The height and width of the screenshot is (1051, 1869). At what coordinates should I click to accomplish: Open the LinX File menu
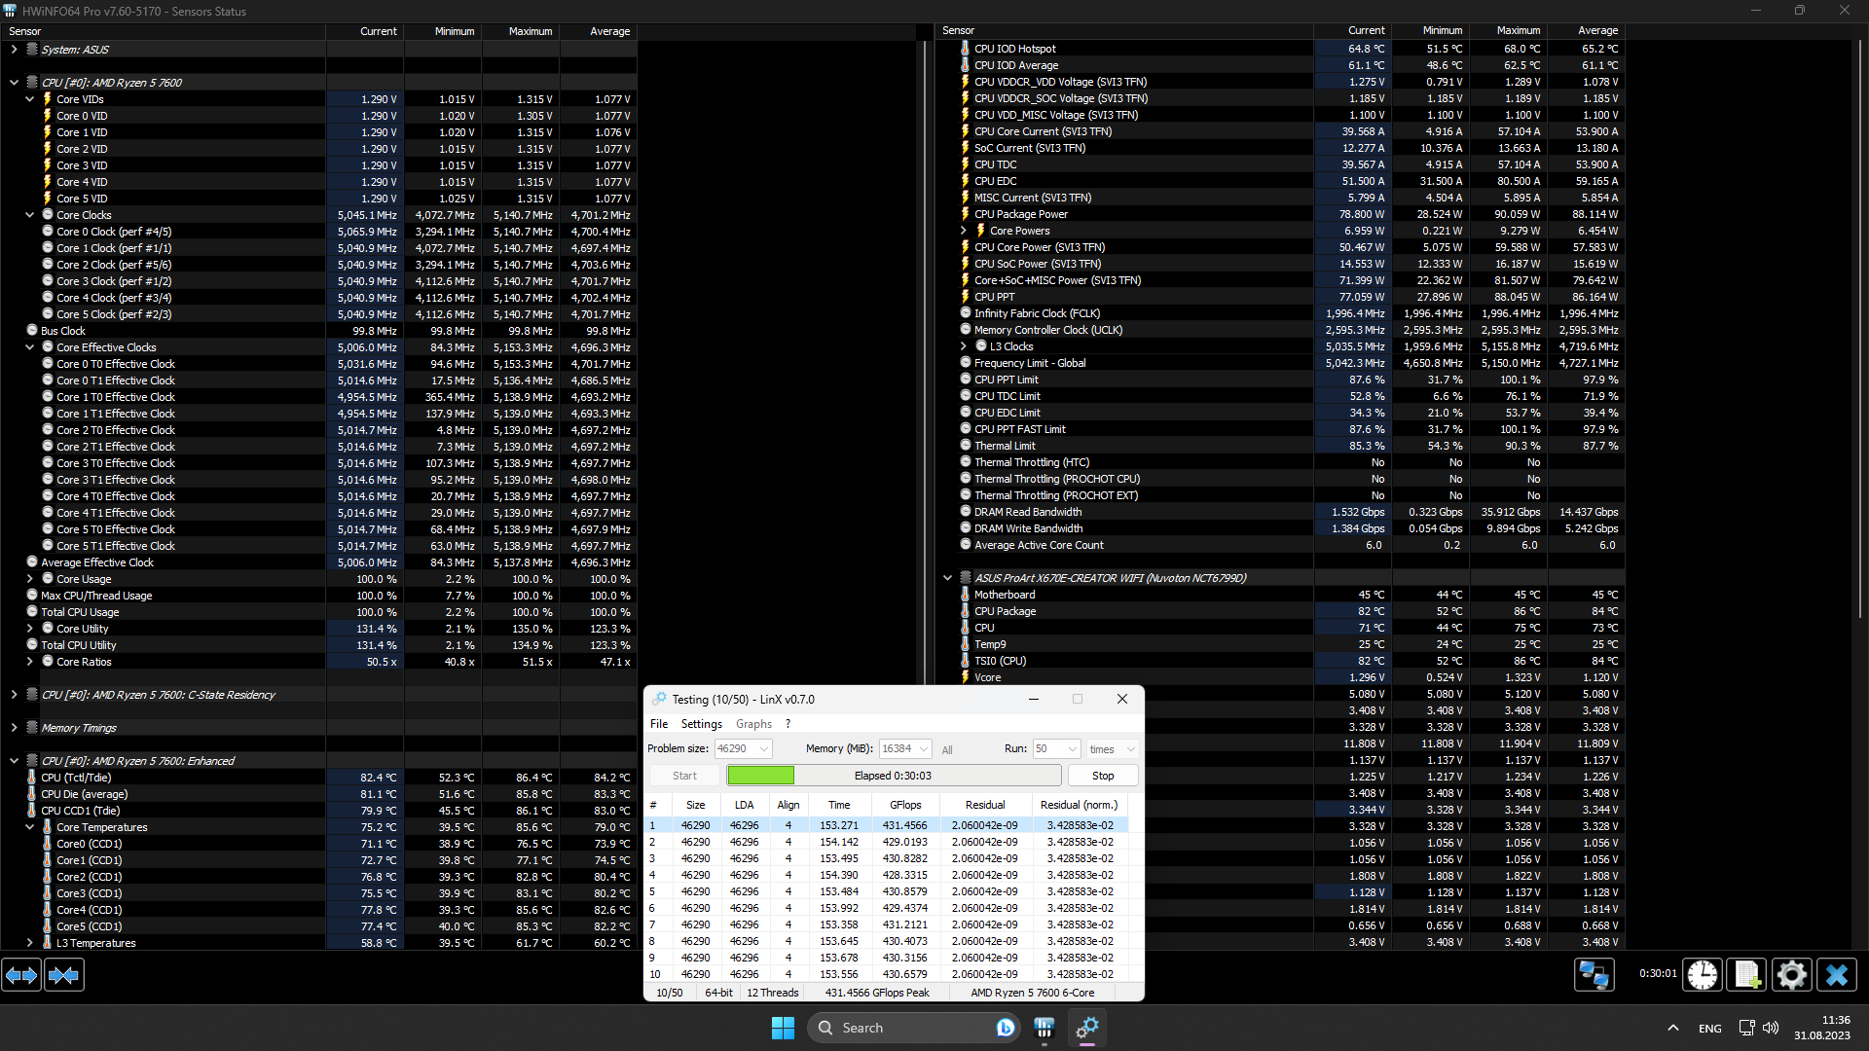coord(659,724)
